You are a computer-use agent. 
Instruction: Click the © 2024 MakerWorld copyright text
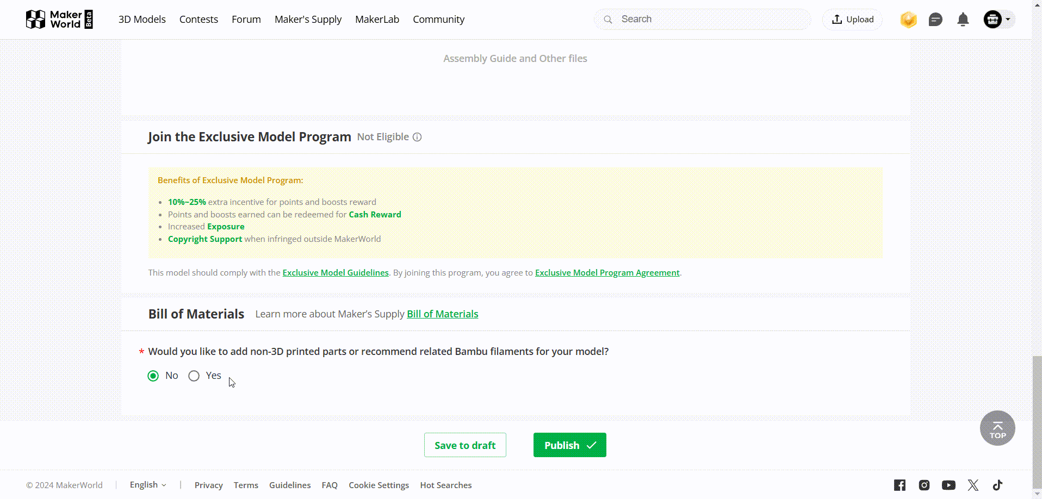pyautogui.click(x=64, y=485)
